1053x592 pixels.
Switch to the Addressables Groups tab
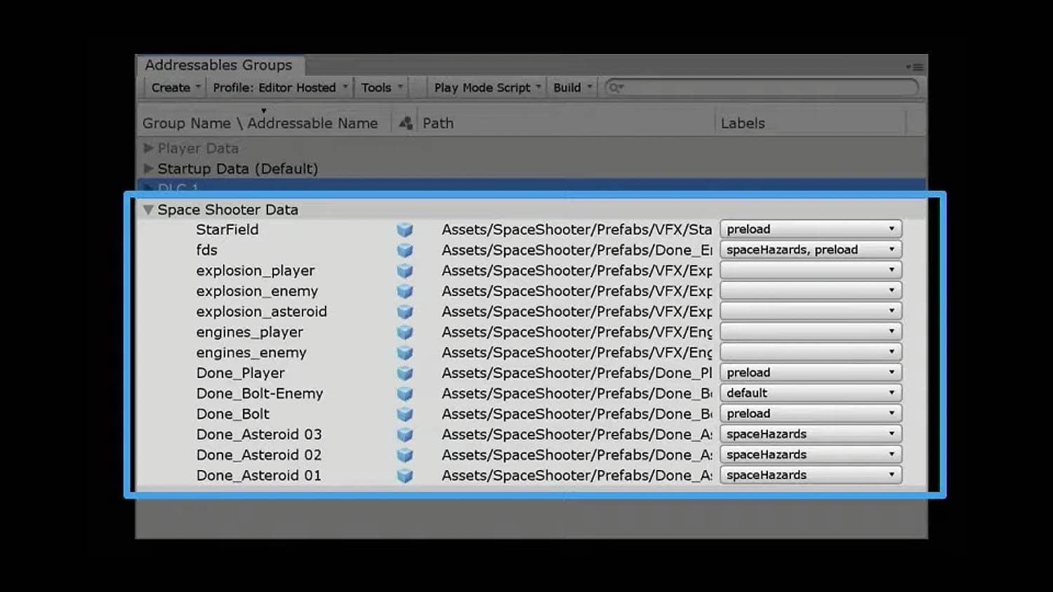click(x=218, y=65)
